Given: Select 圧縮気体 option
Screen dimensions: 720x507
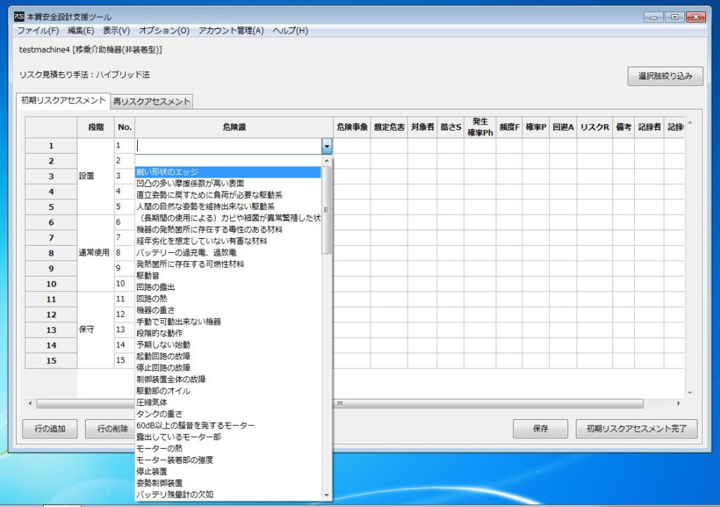Looking at the screenshot, I should click(228, 402).
